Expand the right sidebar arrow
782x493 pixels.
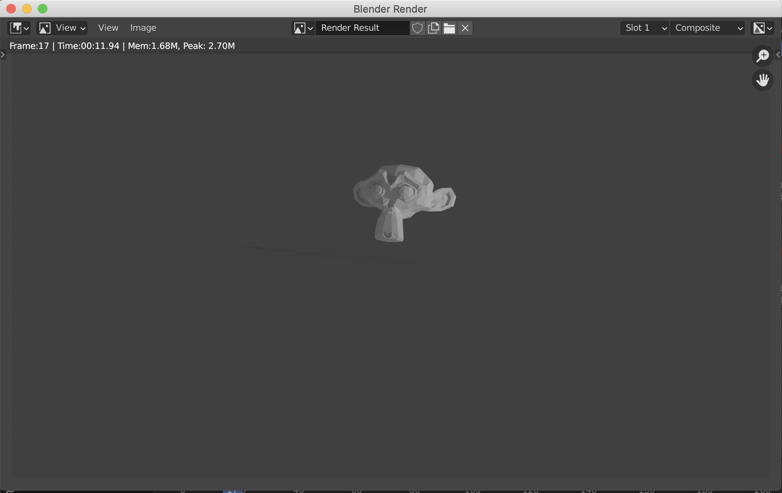778,55
